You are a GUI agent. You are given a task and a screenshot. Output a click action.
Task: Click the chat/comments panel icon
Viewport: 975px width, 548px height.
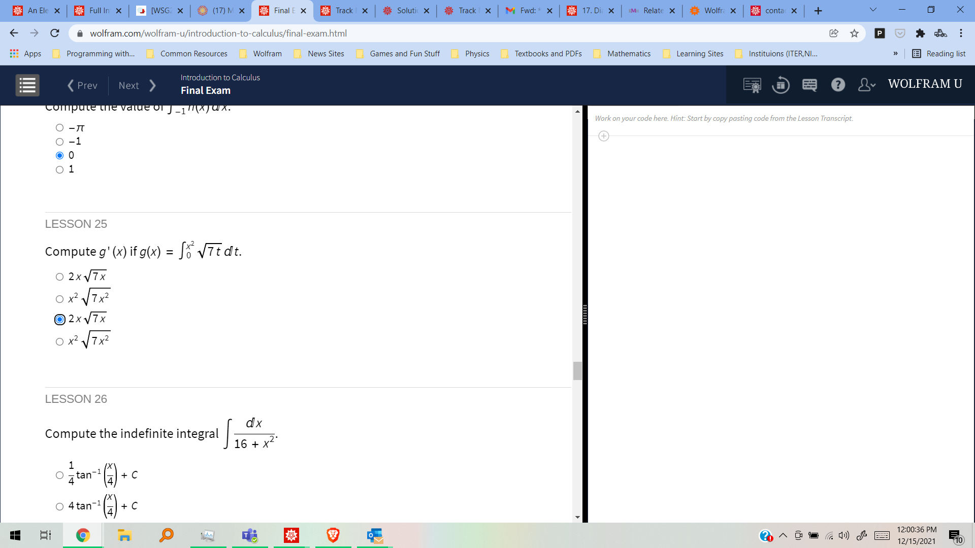click(x=809, y=84)
